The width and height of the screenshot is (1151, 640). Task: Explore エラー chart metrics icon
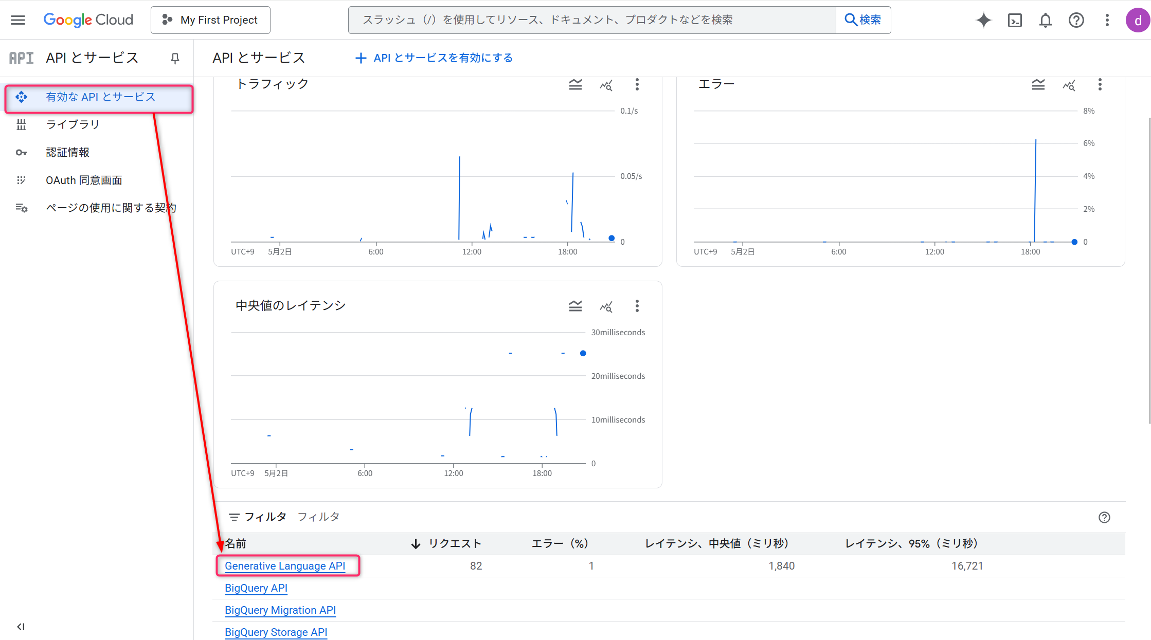pyautogui.click(x=1069, y=85)
